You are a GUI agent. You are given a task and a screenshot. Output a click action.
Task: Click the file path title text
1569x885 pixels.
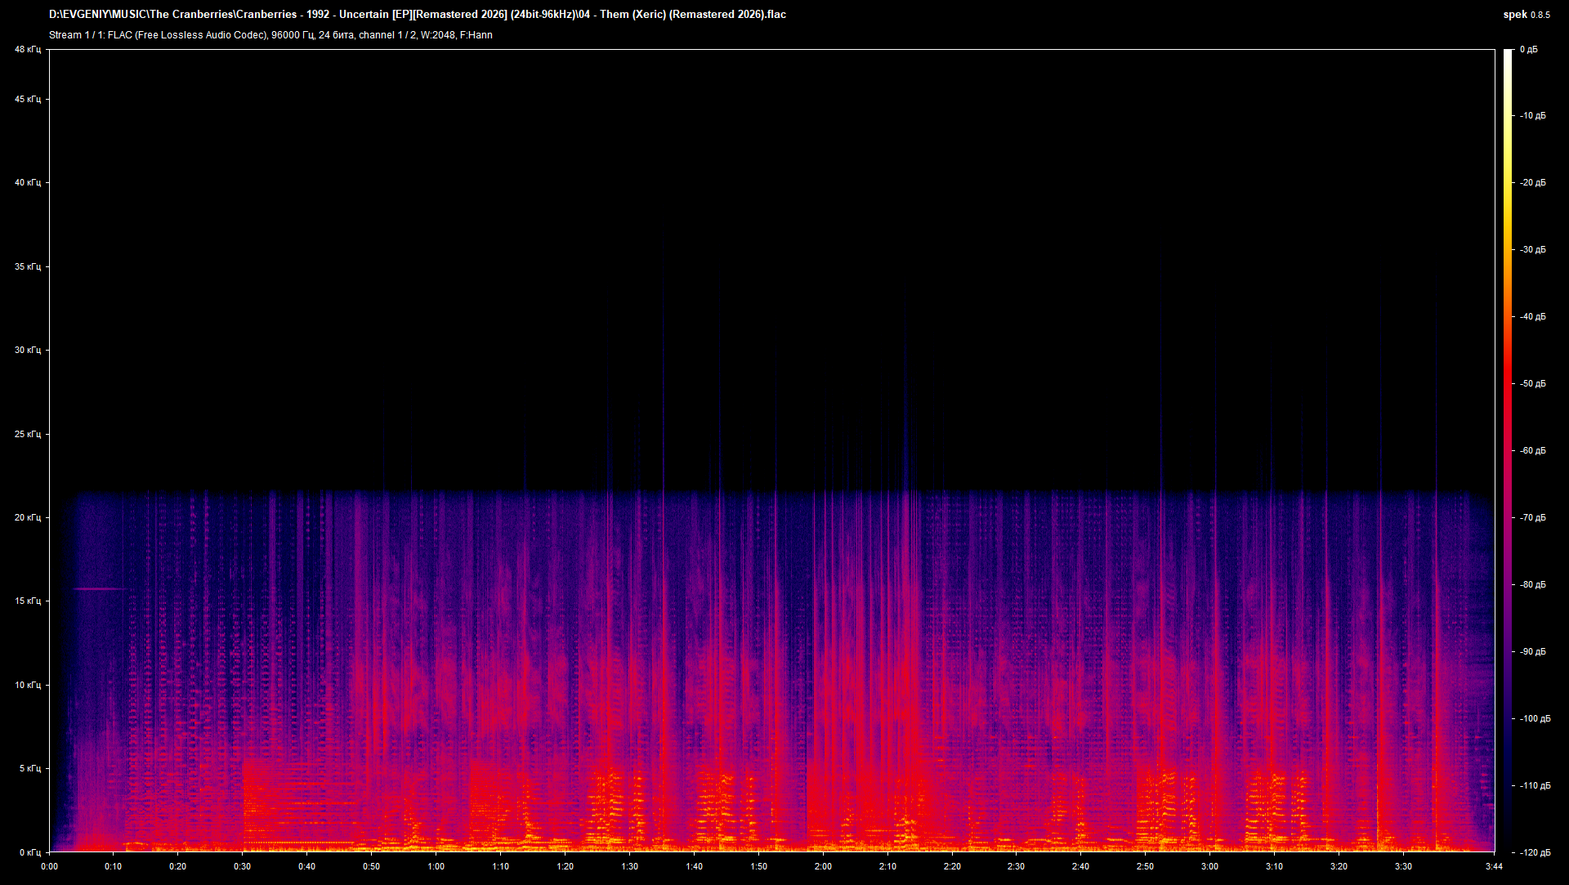click(x=417, y=14)
